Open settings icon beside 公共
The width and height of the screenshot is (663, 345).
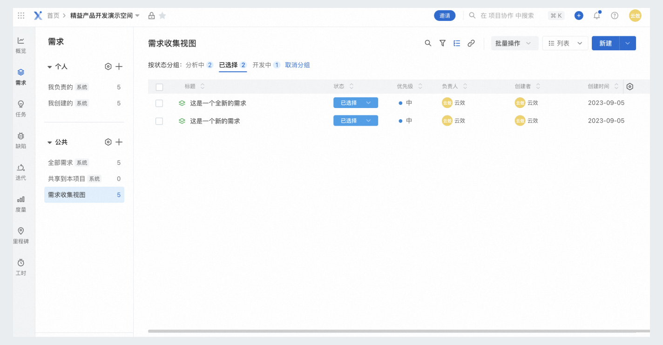[x=108, y=142]
